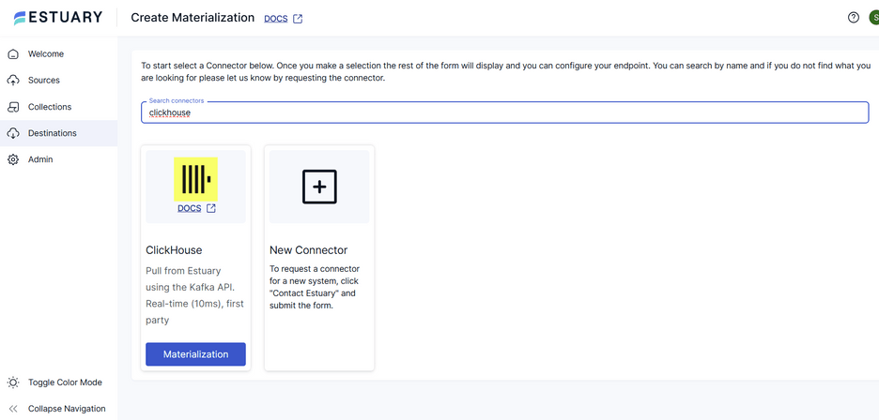Select the New Connector card title
This screenshot has width=879, height=420.
tap(308, 250)
